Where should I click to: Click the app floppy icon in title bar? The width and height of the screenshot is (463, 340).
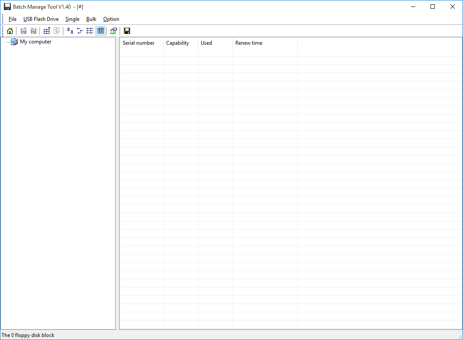pyautogui.click(x=7, y=7)
